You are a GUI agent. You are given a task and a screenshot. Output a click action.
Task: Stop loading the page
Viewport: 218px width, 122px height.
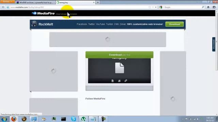(x=156, y=7)
